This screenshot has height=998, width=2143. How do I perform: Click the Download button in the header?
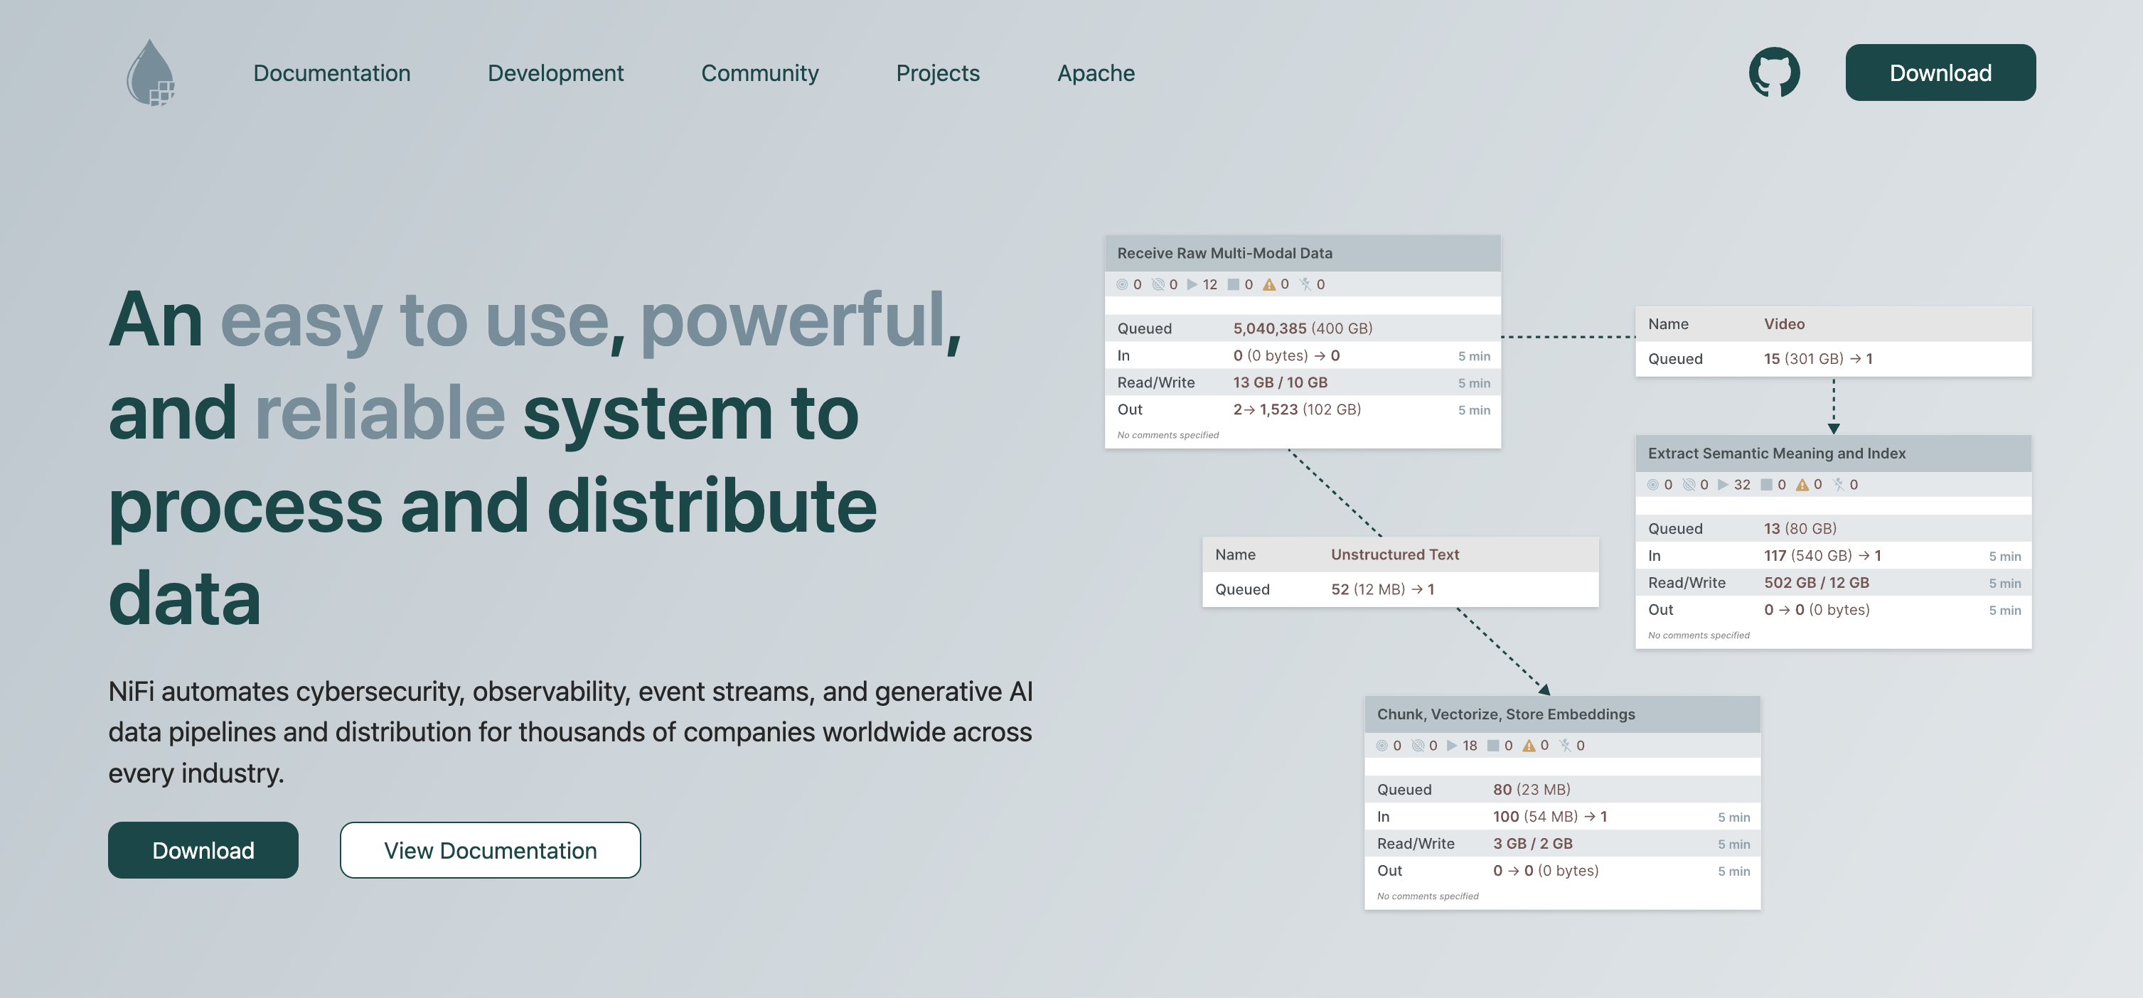click(1940, 73)
